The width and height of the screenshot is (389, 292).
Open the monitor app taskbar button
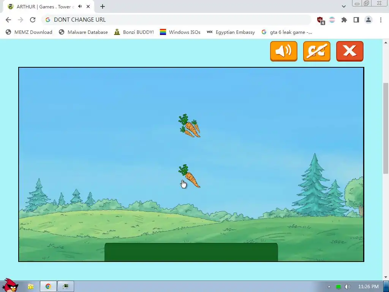click(65, 286)
